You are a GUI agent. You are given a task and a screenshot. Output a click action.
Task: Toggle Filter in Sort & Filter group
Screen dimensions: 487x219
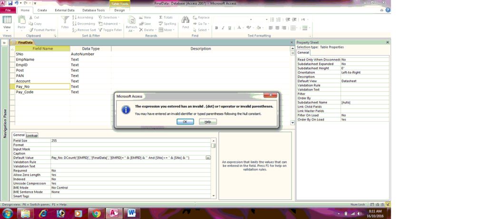(x=110, y=30)
